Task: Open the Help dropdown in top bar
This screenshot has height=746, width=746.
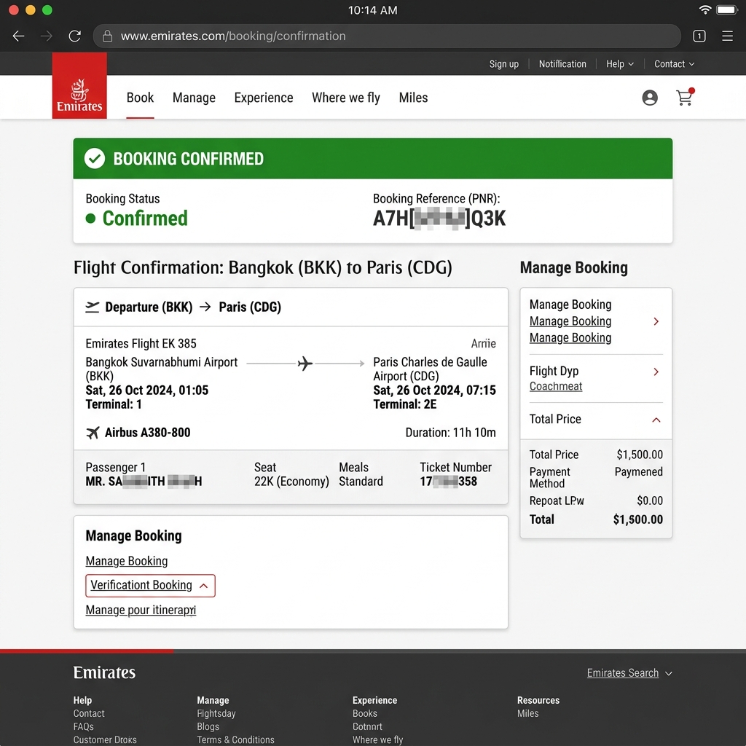Action: tap(619, 64)
